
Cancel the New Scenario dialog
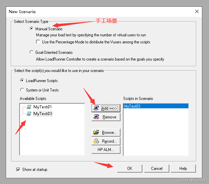click(x=156, y=169)
